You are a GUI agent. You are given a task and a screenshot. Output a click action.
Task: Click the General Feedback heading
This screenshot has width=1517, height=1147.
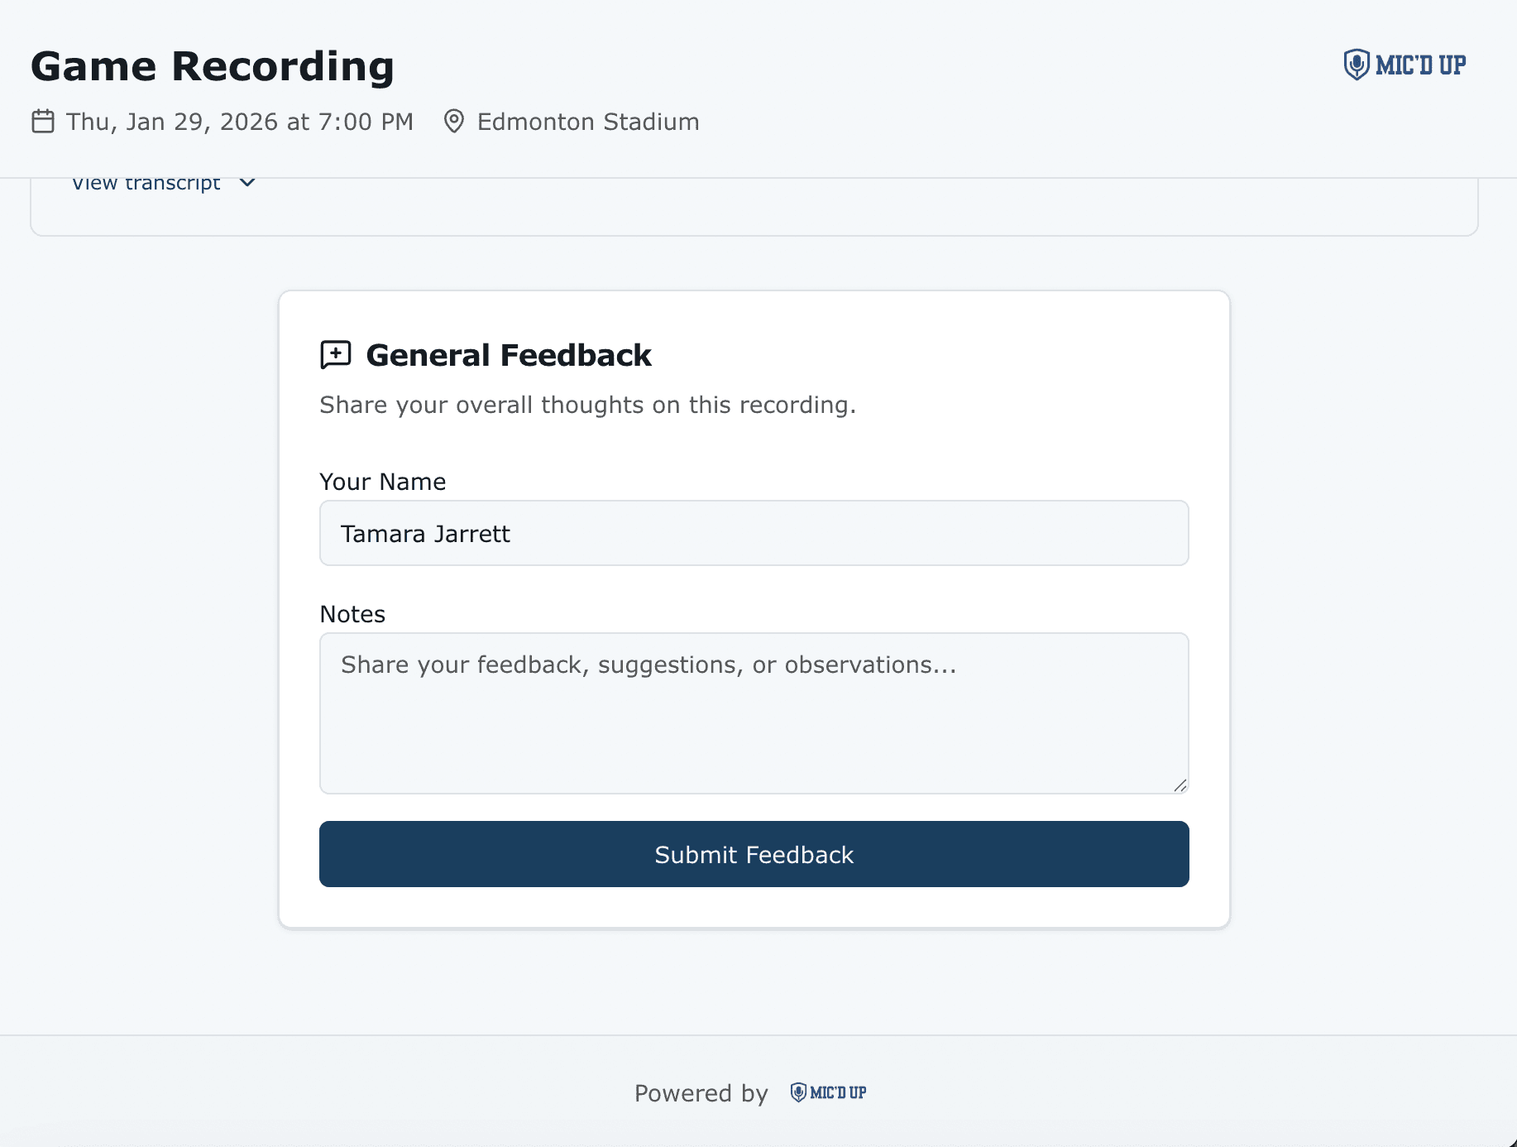coord(509,355)
